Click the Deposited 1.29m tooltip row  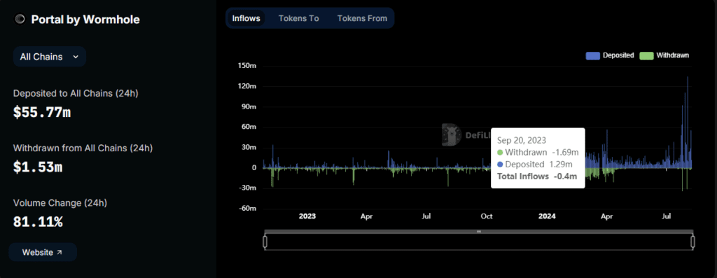535,164
